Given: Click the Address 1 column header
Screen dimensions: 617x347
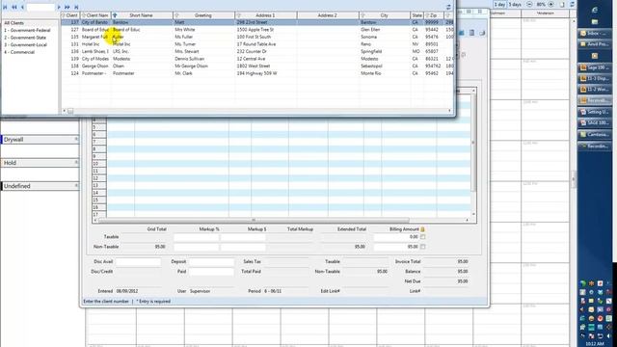Looking at the screenshot, I should [265, 15].
